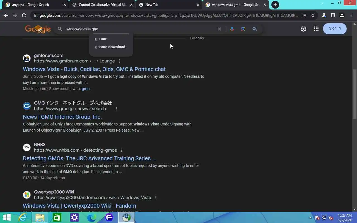Screen dimensions: 357x223
Task: Open the Chrome profile avatar icon
Action: tap(342, 16)
